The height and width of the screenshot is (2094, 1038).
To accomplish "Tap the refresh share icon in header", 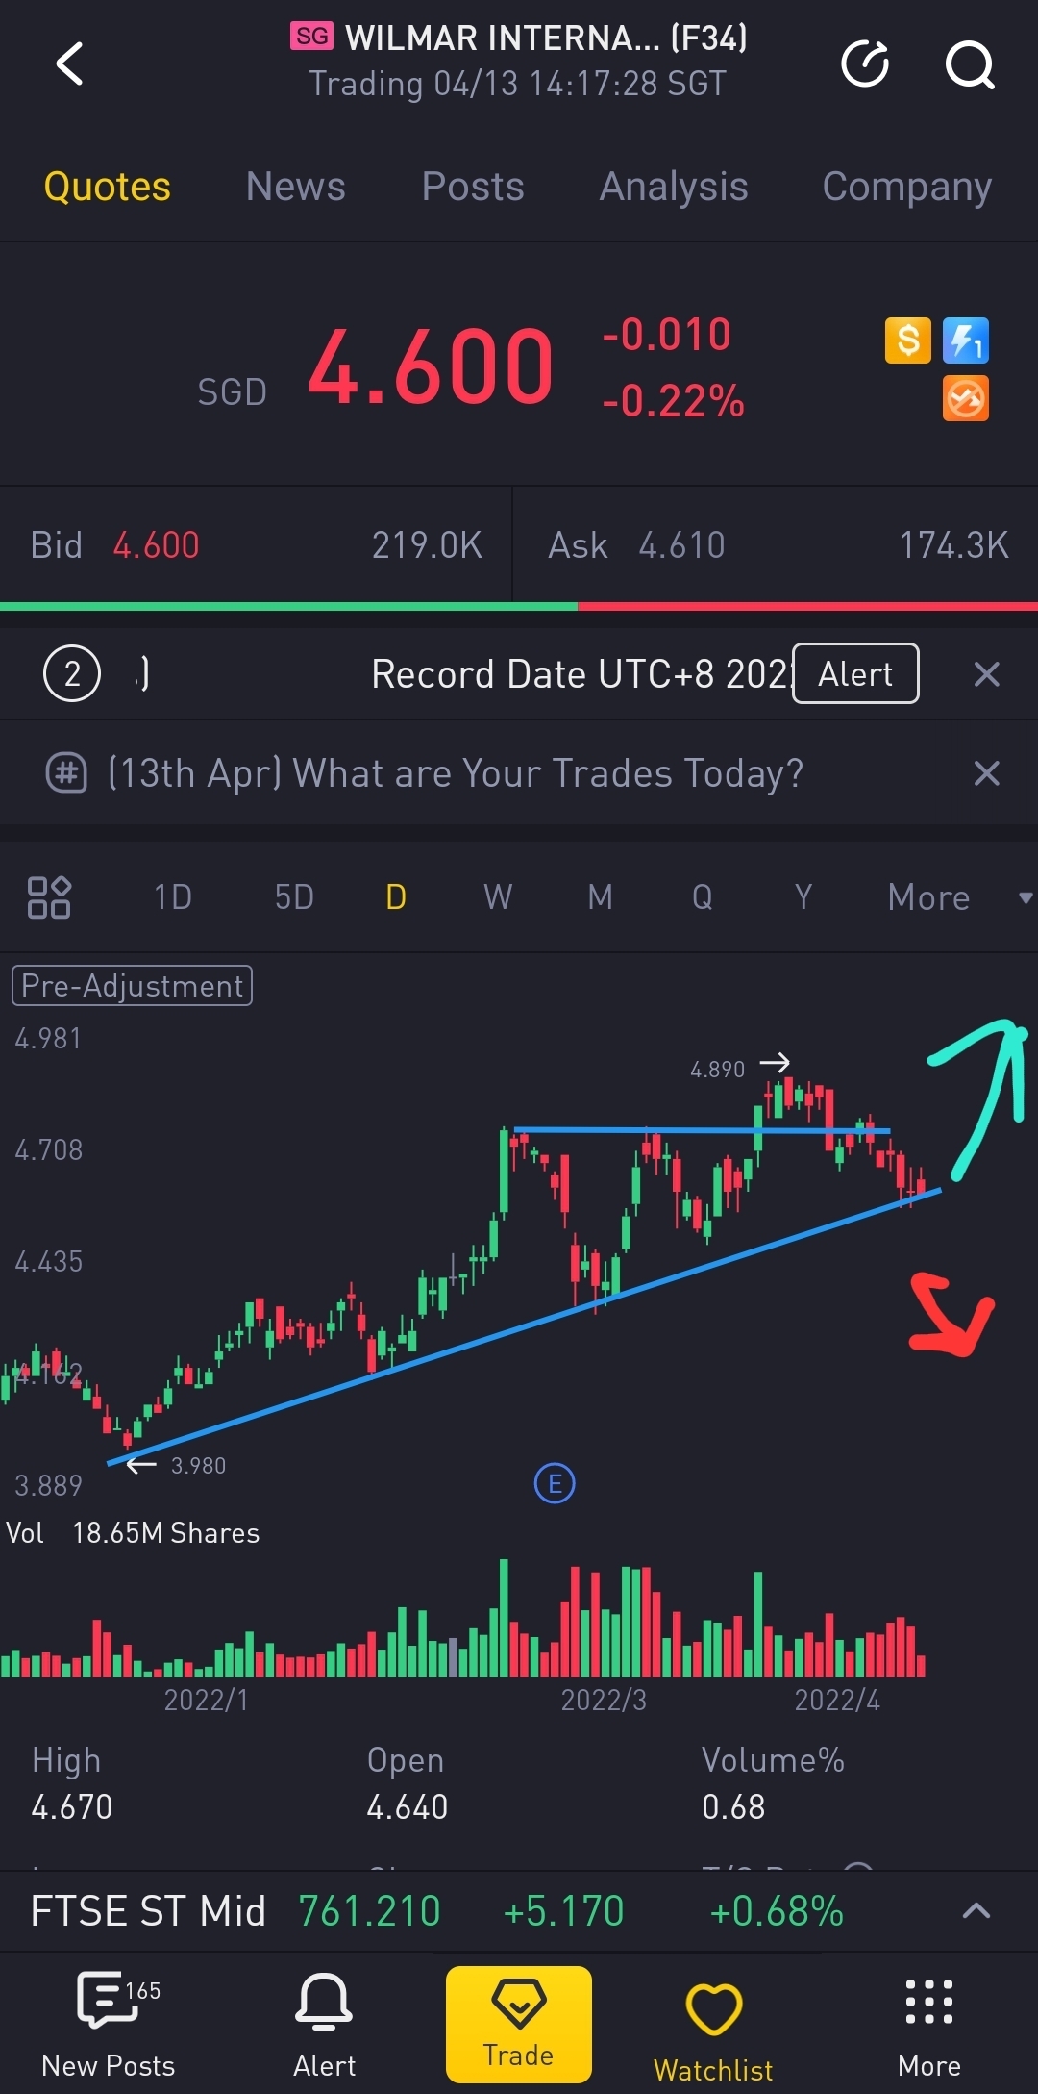I will pyautogui.click(x=865, y=64).
